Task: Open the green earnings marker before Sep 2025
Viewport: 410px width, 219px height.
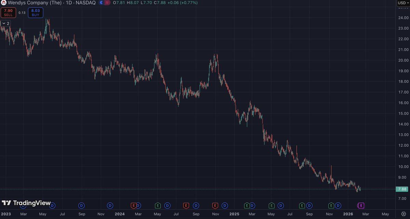Action: pyautogui.click(x=302, y=205)
